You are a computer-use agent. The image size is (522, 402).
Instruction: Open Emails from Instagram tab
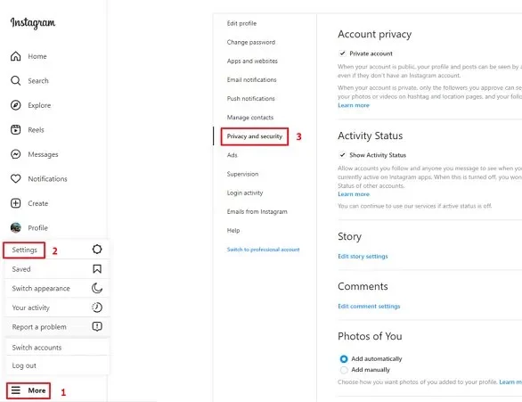pyautogui.click(x=257, y=211)
